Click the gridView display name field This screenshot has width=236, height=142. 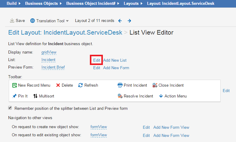49,52
